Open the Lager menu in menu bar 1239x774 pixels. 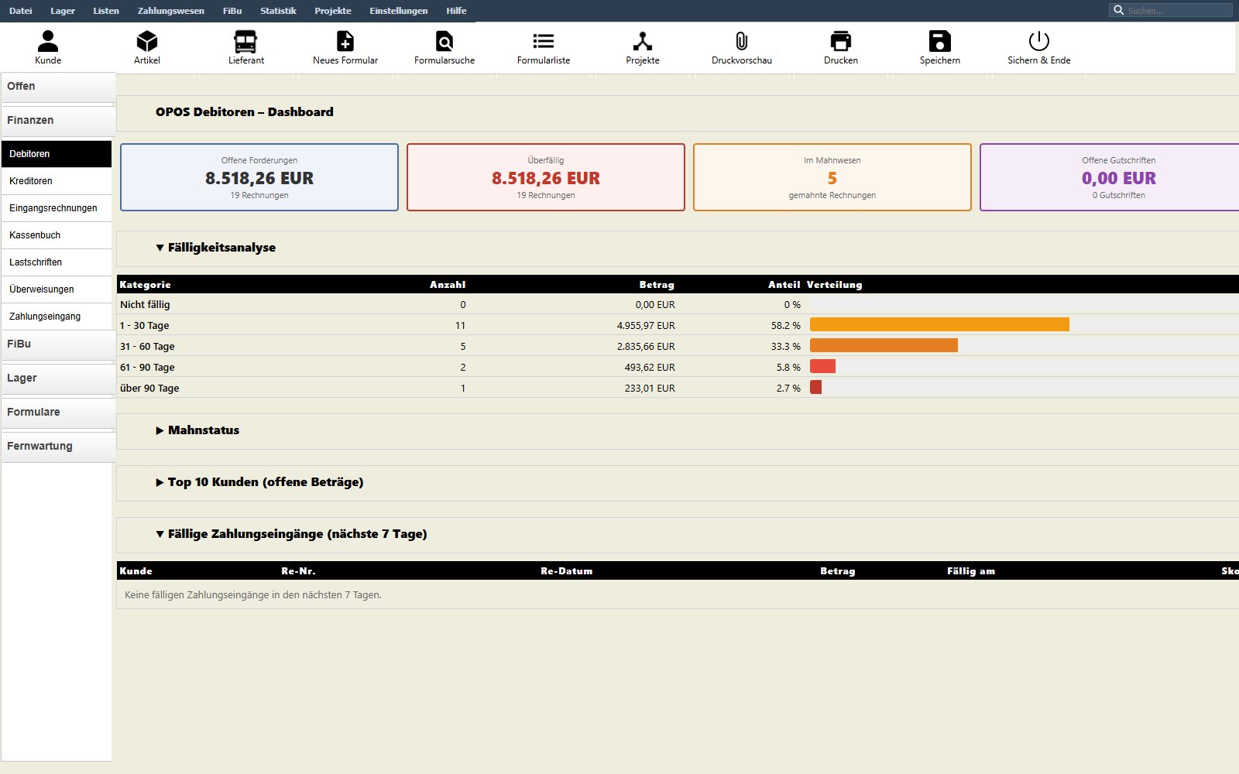[63, 11]
